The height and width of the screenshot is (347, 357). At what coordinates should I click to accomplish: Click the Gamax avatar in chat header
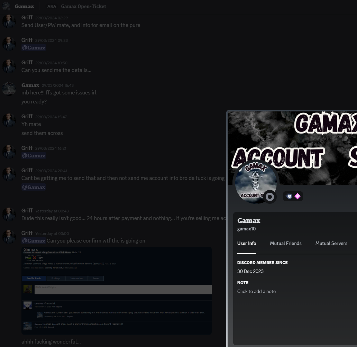6,6
